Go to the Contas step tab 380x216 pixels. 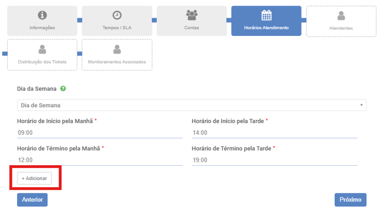coord(192,21)
